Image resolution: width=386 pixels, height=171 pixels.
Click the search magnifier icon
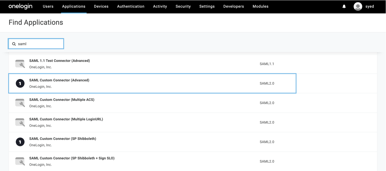14,44
